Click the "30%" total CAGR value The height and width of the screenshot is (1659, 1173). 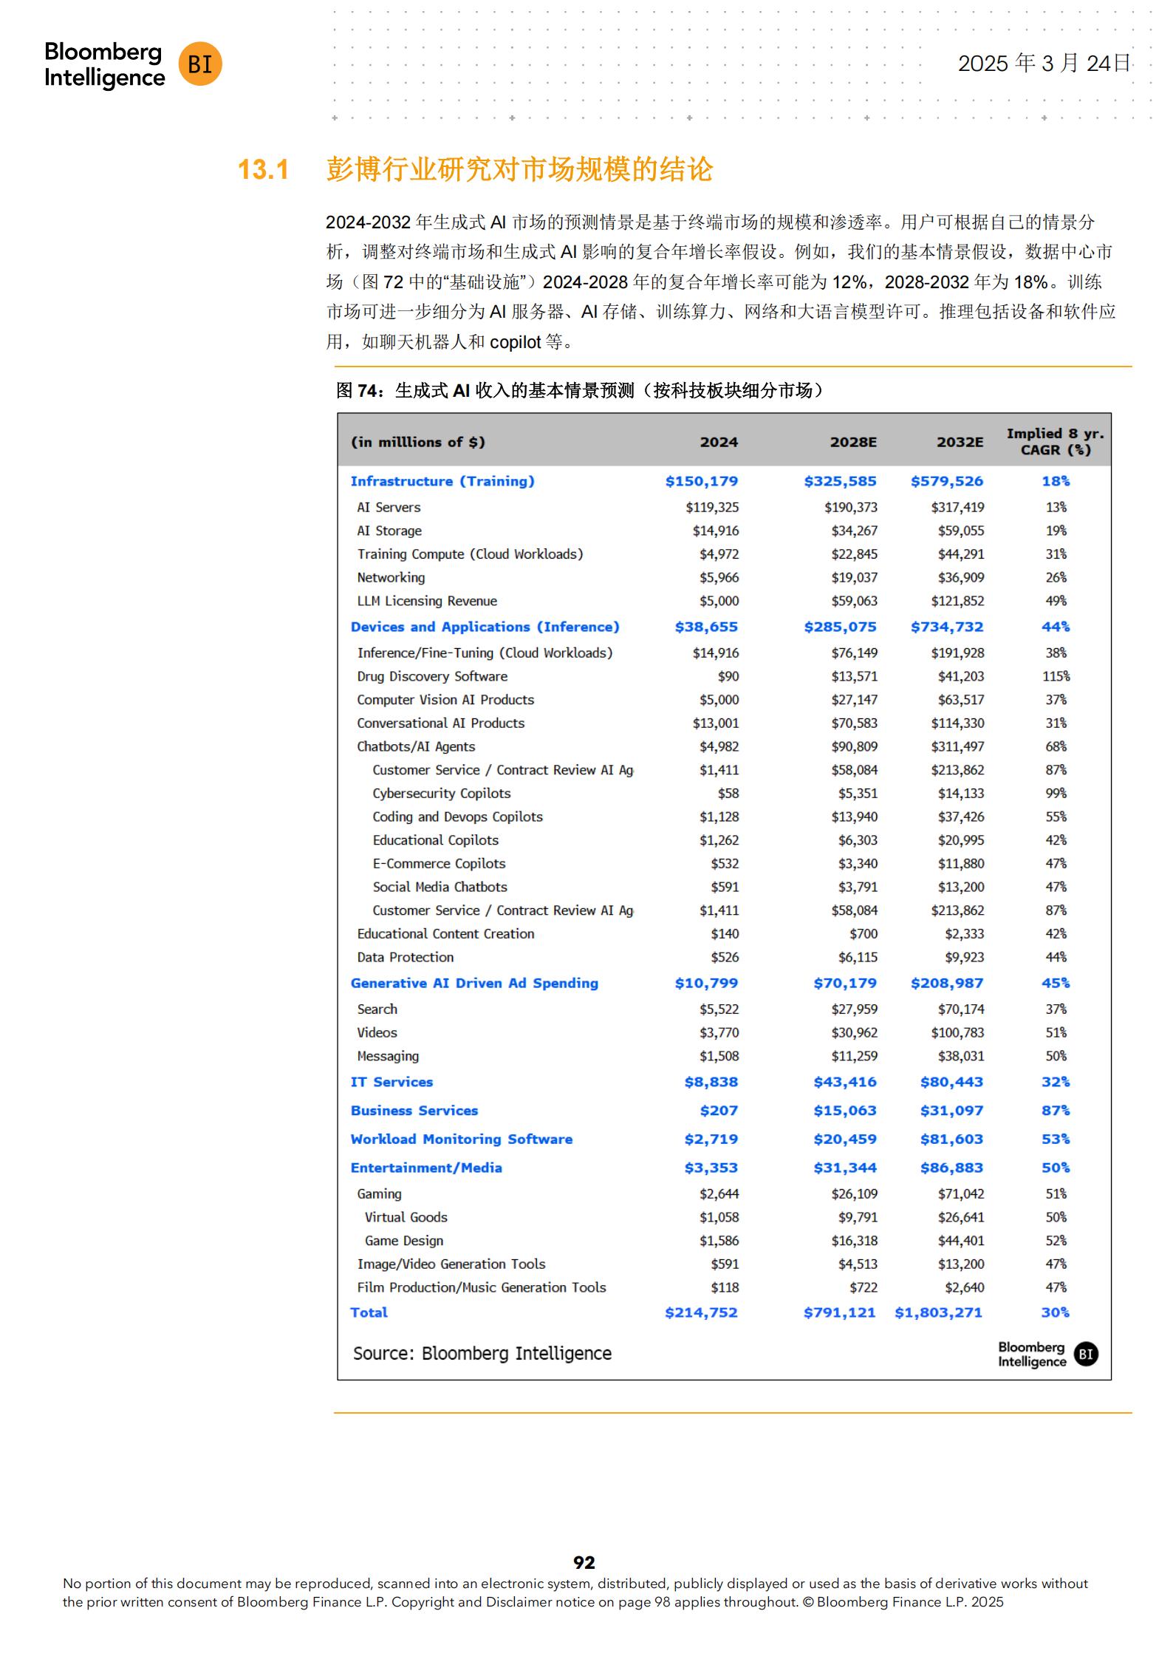tap(1056, 1312)
